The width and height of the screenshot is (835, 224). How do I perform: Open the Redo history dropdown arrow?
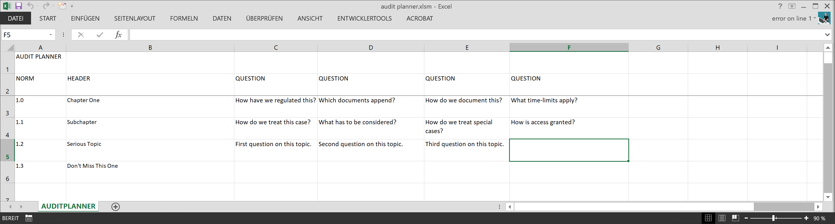[x=53, y=6]
